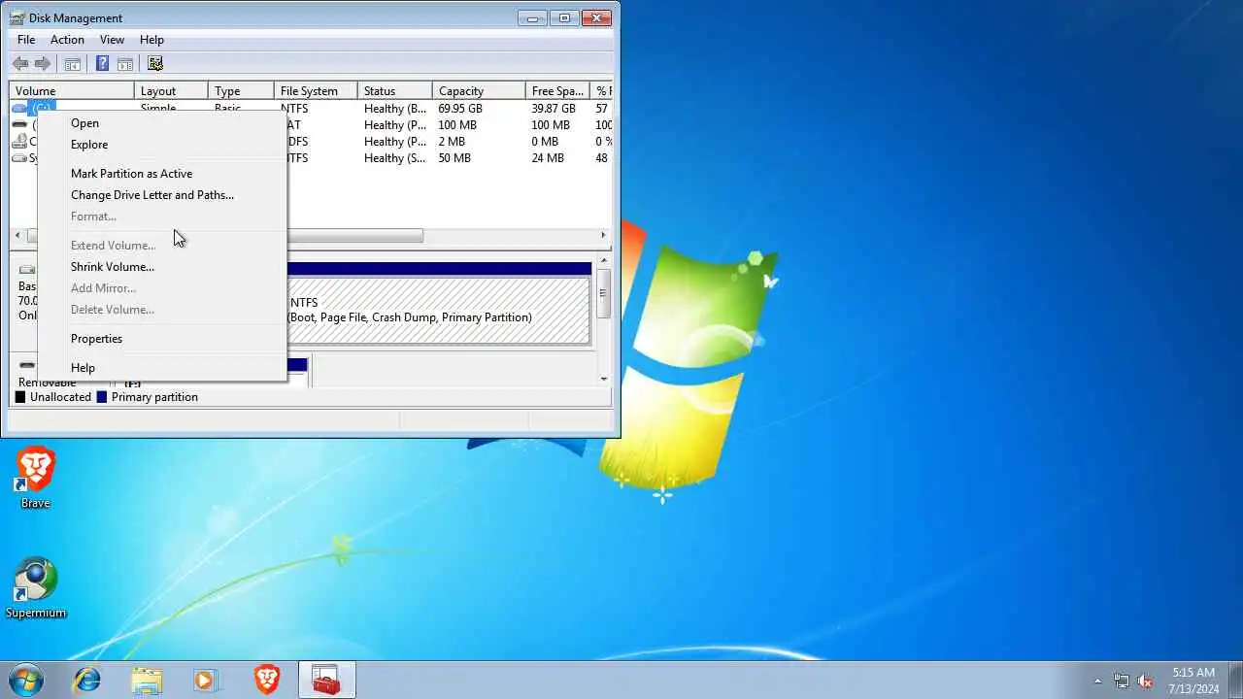Show hidden system tray icons arrow

(x=1098, y=681)
